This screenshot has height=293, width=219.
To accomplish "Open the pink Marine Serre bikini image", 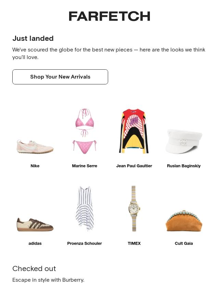I will coord(85,131).
